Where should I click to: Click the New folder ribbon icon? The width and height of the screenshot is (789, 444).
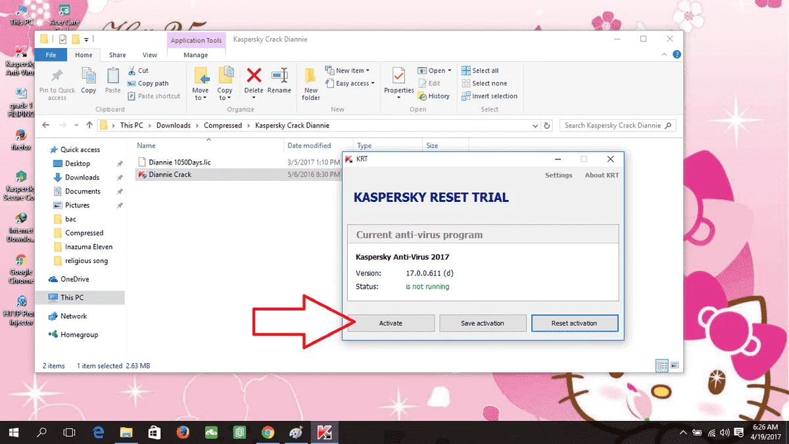coord(311,76)
